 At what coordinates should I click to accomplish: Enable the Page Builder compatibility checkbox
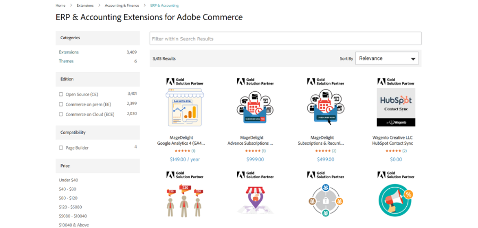[x=61, y=147]
